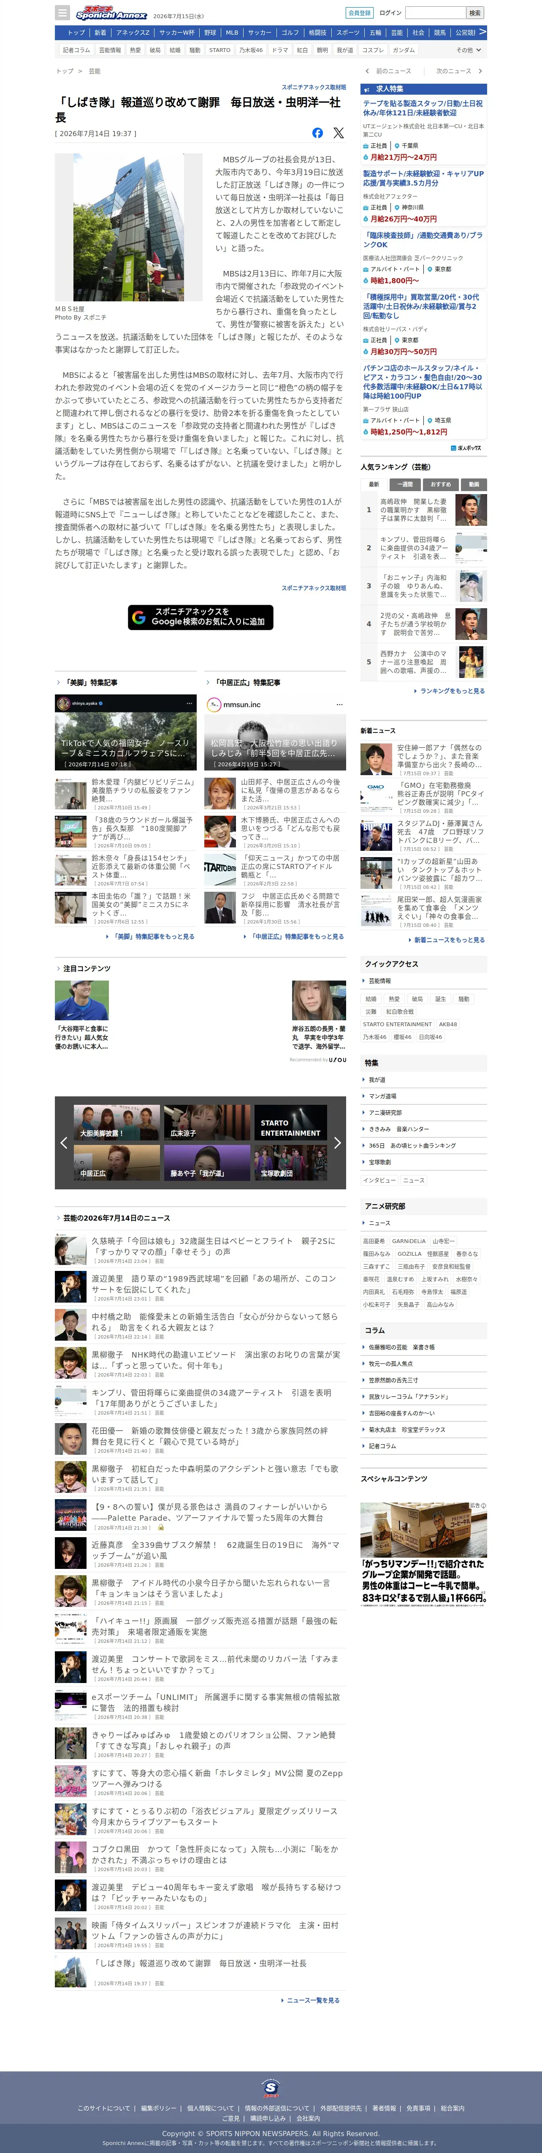Open 記者コラム sub-navigation link
This screenshot has width=542, height=2153.
[x=76, y=50]
